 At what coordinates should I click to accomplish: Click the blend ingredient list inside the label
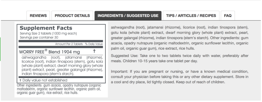tap(62, 66)
